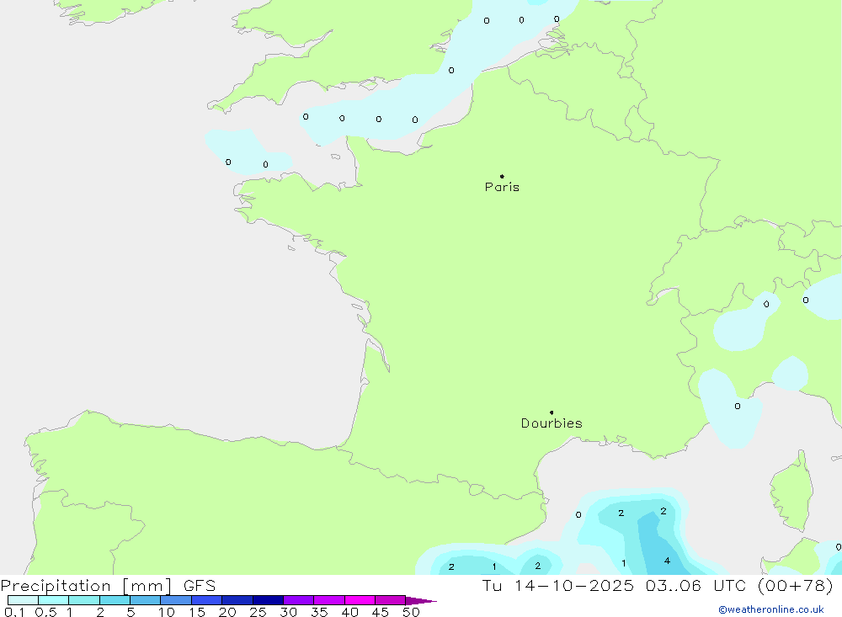Click the legend arrow tip beyond 50

(421, 601)
